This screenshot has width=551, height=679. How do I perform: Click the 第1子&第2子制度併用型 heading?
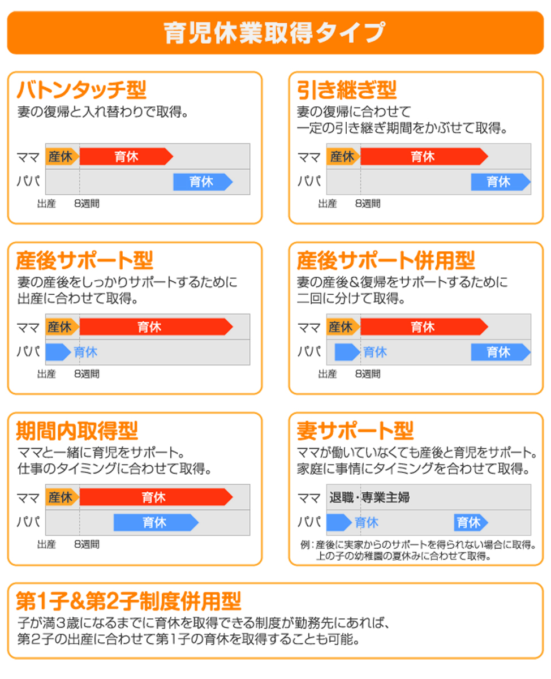[x=129, y=601]
